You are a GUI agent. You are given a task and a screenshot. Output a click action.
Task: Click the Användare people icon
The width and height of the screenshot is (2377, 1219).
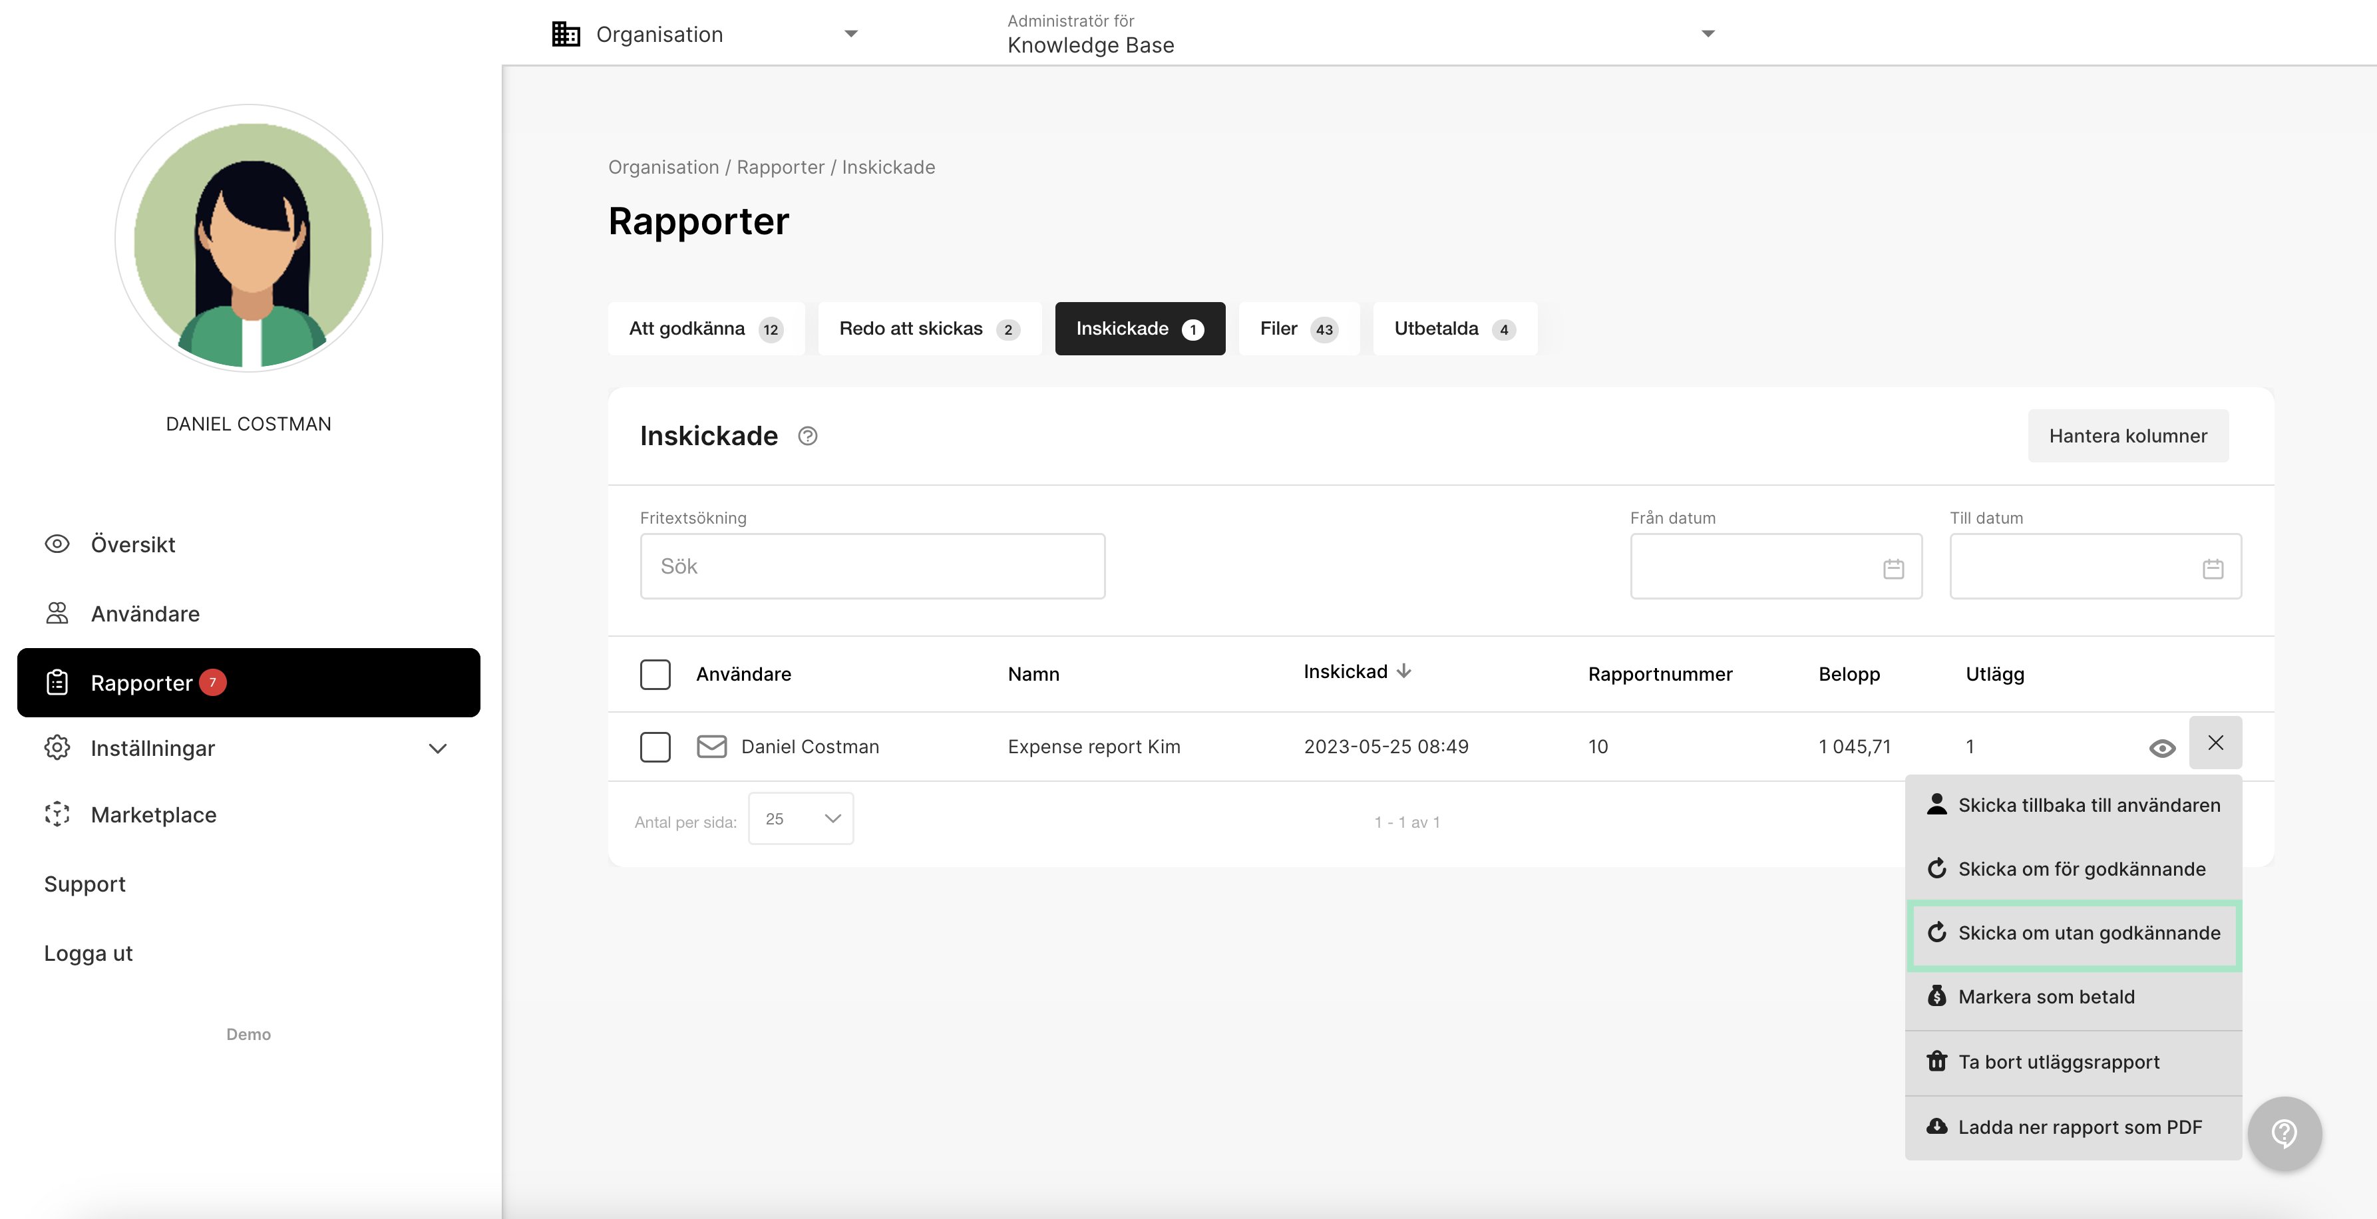[x=57, y=613]
